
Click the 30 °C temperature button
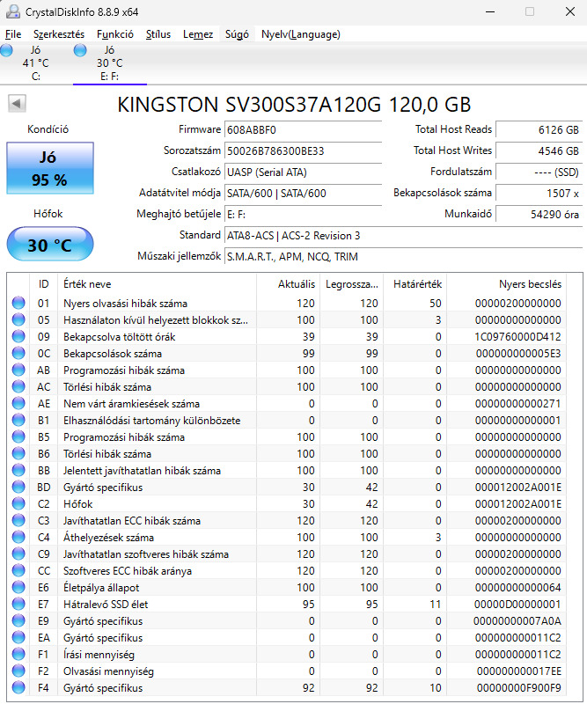(50, 244)
